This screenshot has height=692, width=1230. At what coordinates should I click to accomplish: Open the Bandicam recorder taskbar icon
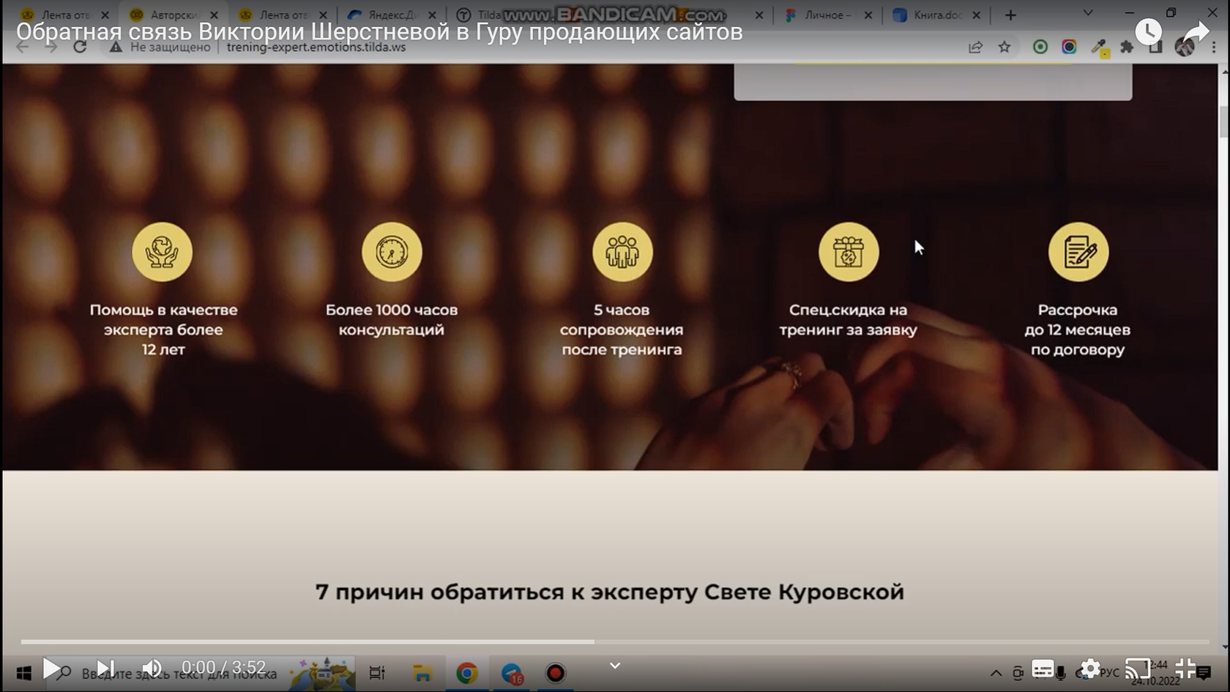tap(555, 673)
